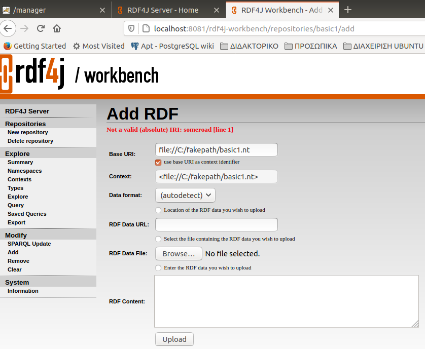Click the browser back arrow
This screenshot has height=349, width=425.
point(8,28)
